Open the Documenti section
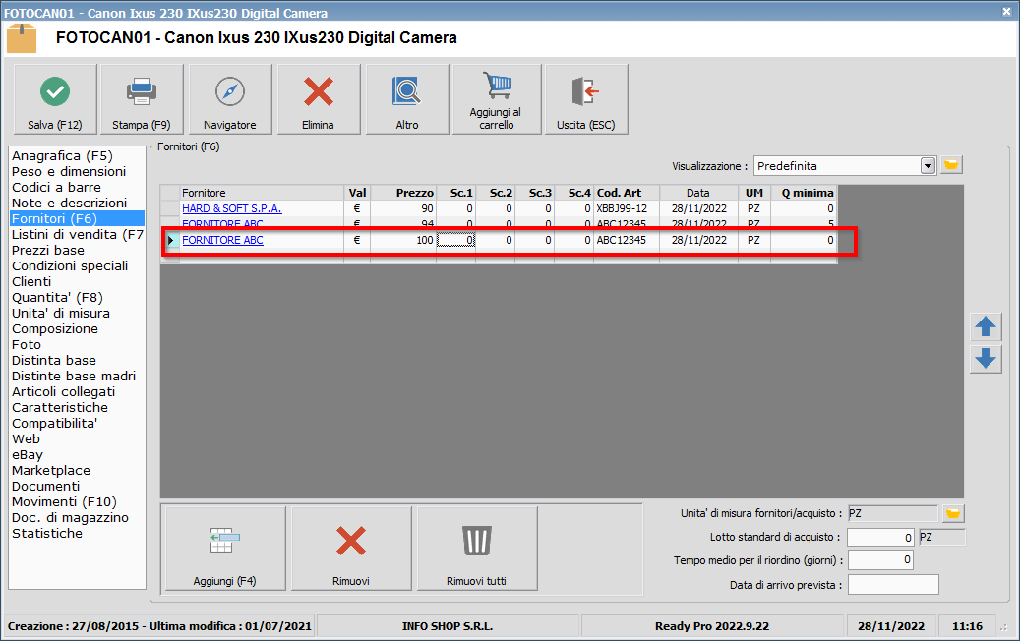1020x641 pixels. point(46,487)
